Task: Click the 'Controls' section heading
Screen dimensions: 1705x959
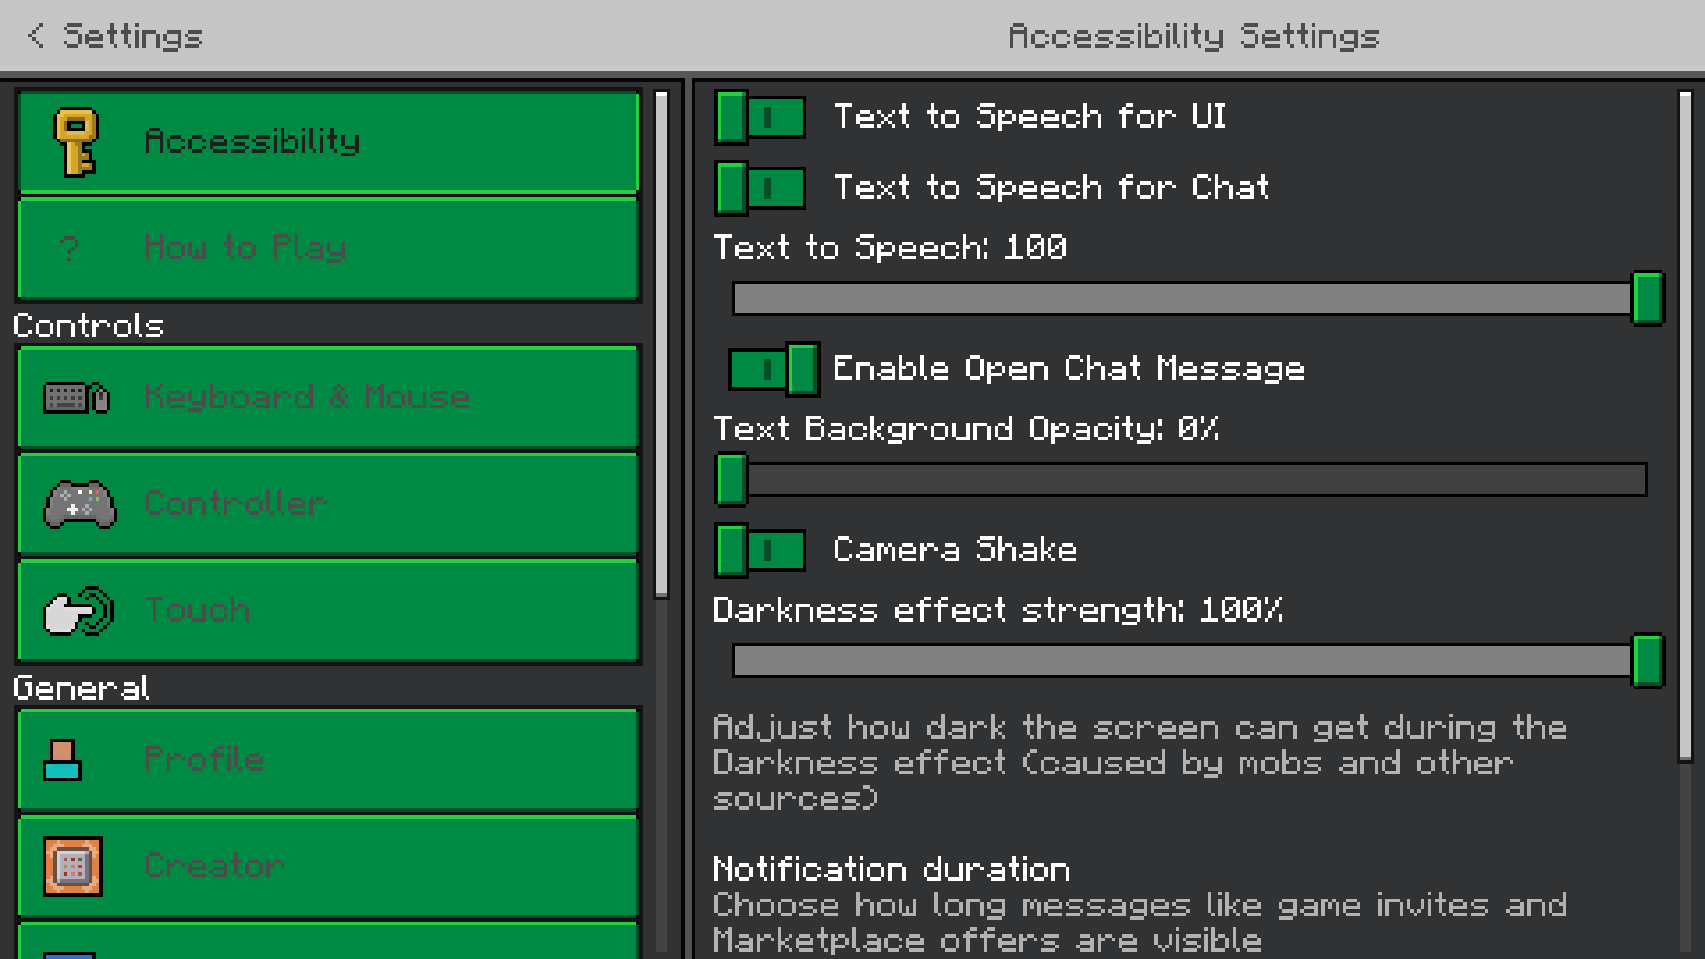Action: point(89,326)
